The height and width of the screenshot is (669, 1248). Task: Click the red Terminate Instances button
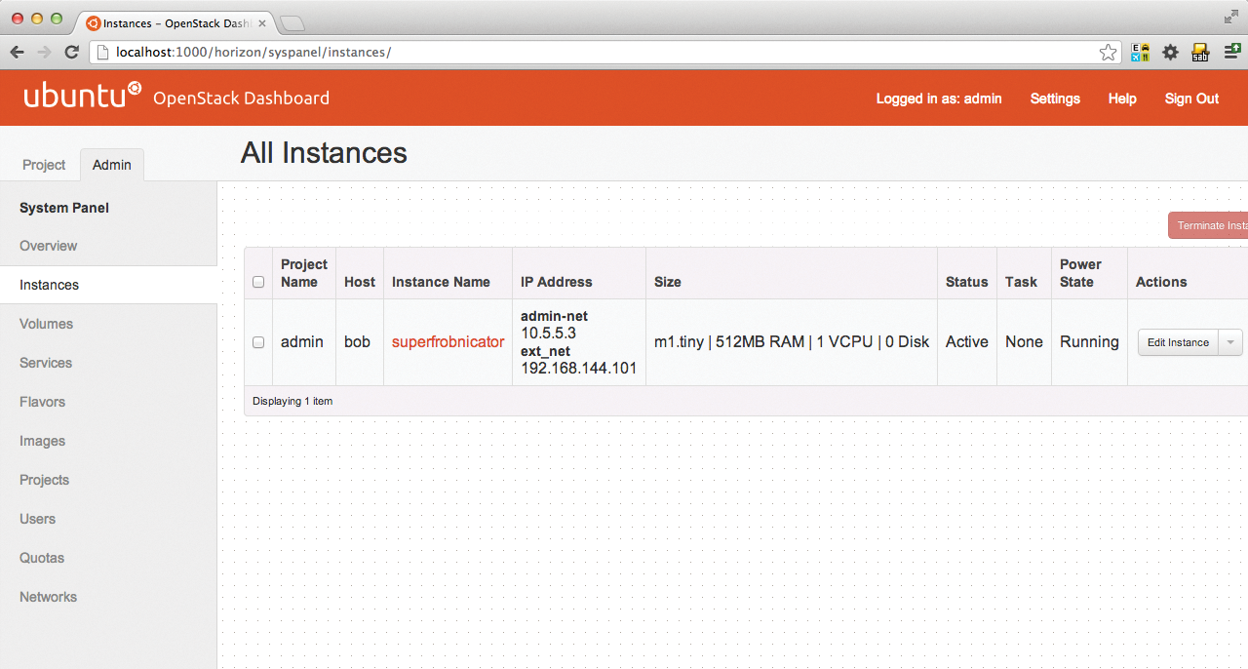point(1210,226)
